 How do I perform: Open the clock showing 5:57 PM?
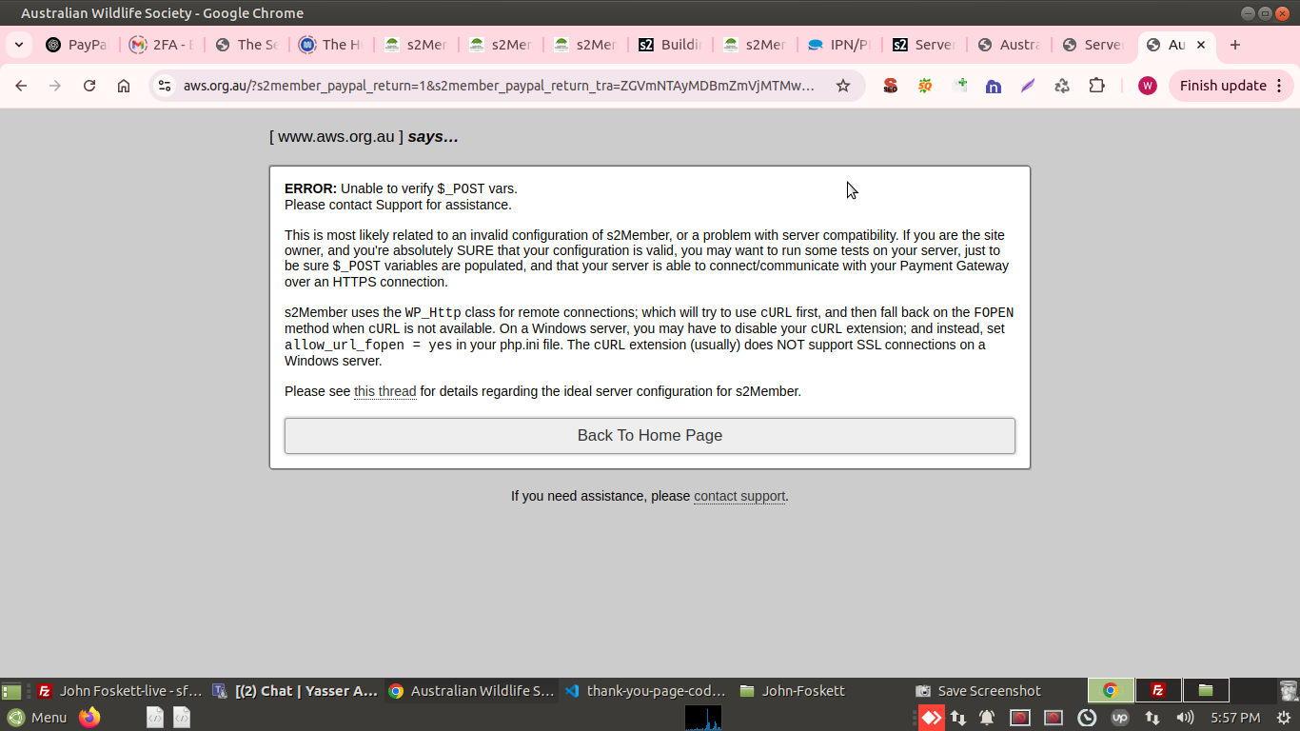click(1235, 718)
